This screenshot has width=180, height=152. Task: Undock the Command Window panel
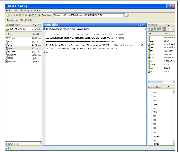point(143,24)
